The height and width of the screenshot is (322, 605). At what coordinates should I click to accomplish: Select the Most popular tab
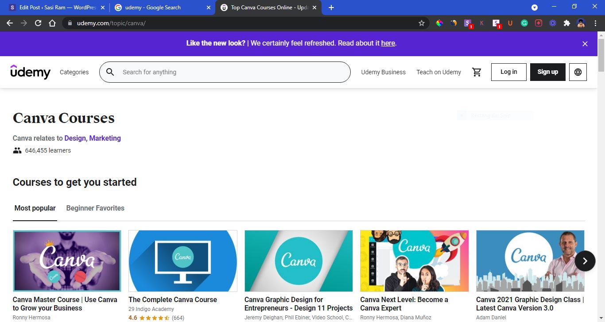point(35,208)
